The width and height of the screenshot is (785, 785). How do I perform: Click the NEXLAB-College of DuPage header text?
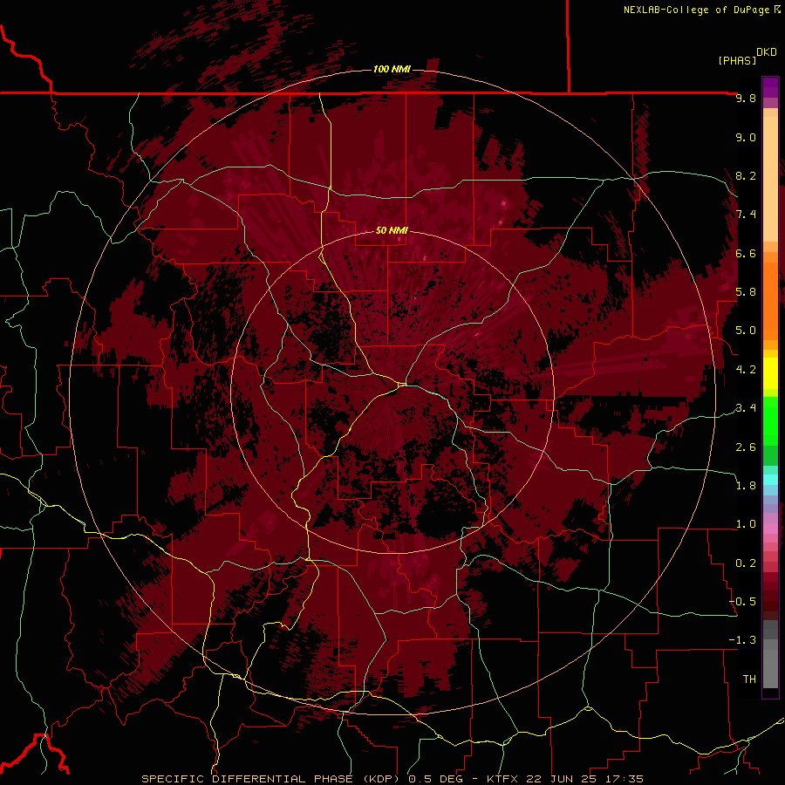pyautogui.click(x=696, y=10)
